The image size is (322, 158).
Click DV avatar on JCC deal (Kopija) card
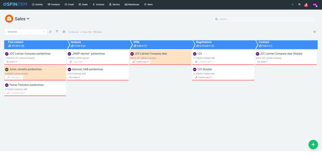pyautogui.click(x=257, y=54)
